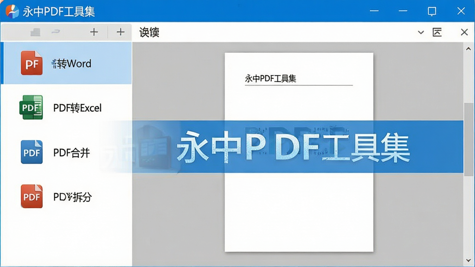This screenshot has height=267, width=475.
Task: Click the document page preview heading 永中PDF工具集
Action: 270,79
